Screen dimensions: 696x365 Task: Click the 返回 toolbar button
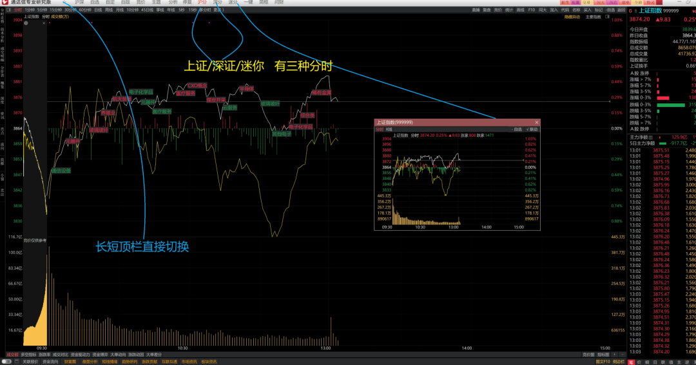[621, 10]
